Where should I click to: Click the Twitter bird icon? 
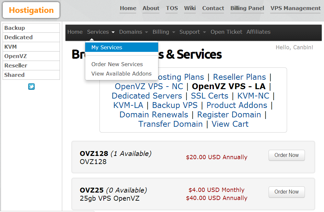(x=31, y=87)
